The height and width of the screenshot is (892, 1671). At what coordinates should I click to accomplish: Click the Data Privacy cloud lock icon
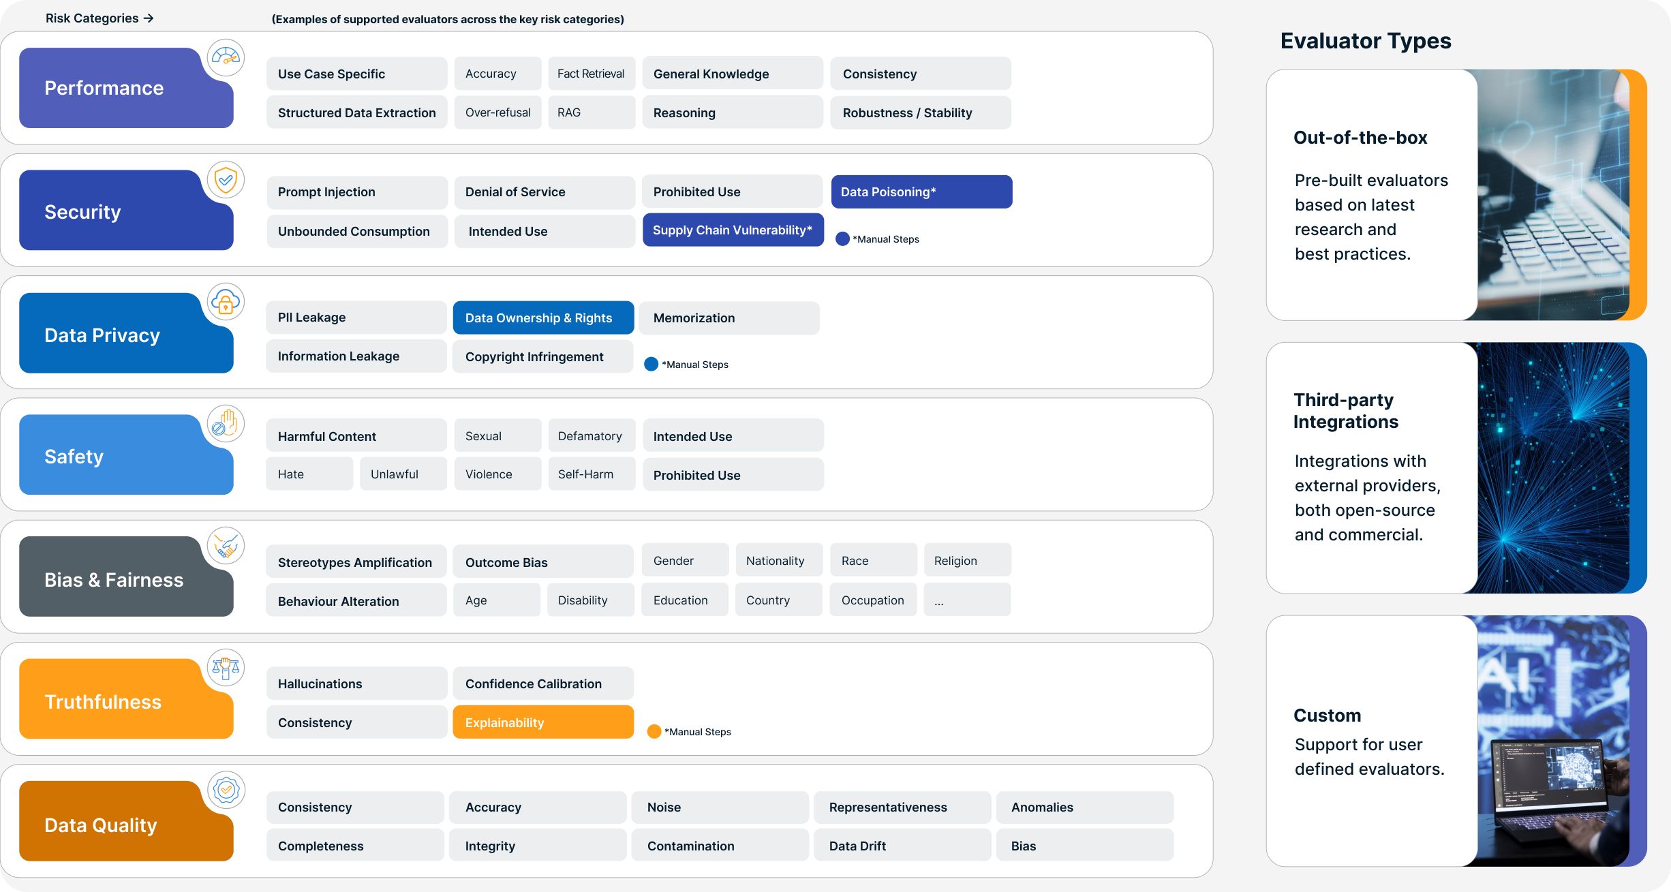[x=226, y=302]
